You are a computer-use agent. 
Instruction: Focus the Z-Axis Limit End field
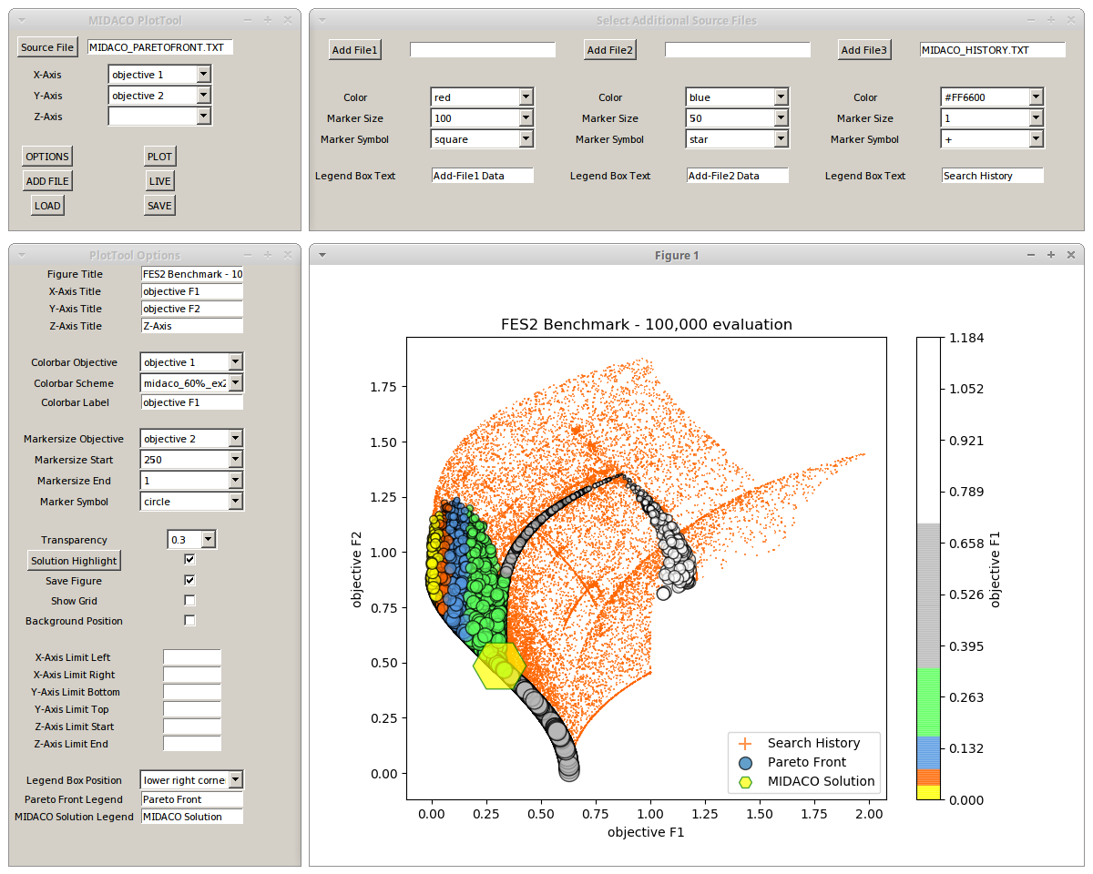192,744
